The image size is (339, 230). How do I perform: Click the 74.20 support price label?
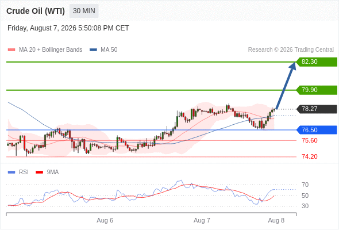coord(310,156)
